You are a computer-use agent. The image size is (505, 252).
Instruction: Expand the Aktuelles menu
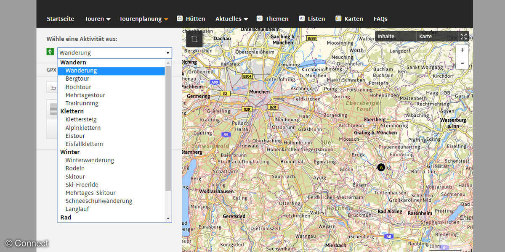(x=232, y=19)
